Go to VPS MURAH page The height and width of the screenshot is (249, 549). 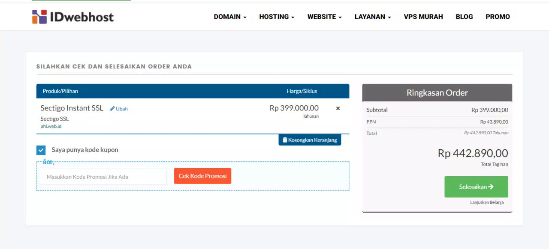coord(423,17)
